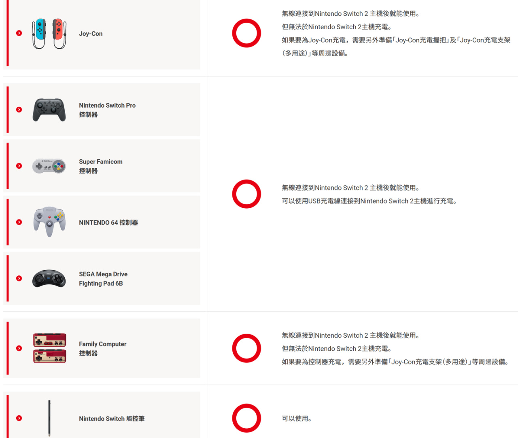
Task: Click the red arrow beside Super Famicom controller
Action: point(19,166)
